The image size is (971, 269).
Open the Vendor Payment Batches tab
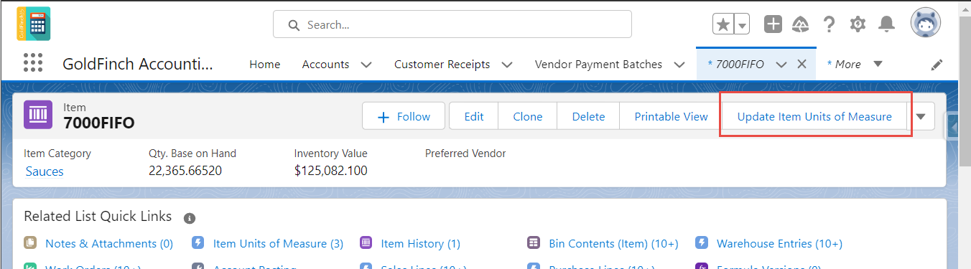(598, 65)
